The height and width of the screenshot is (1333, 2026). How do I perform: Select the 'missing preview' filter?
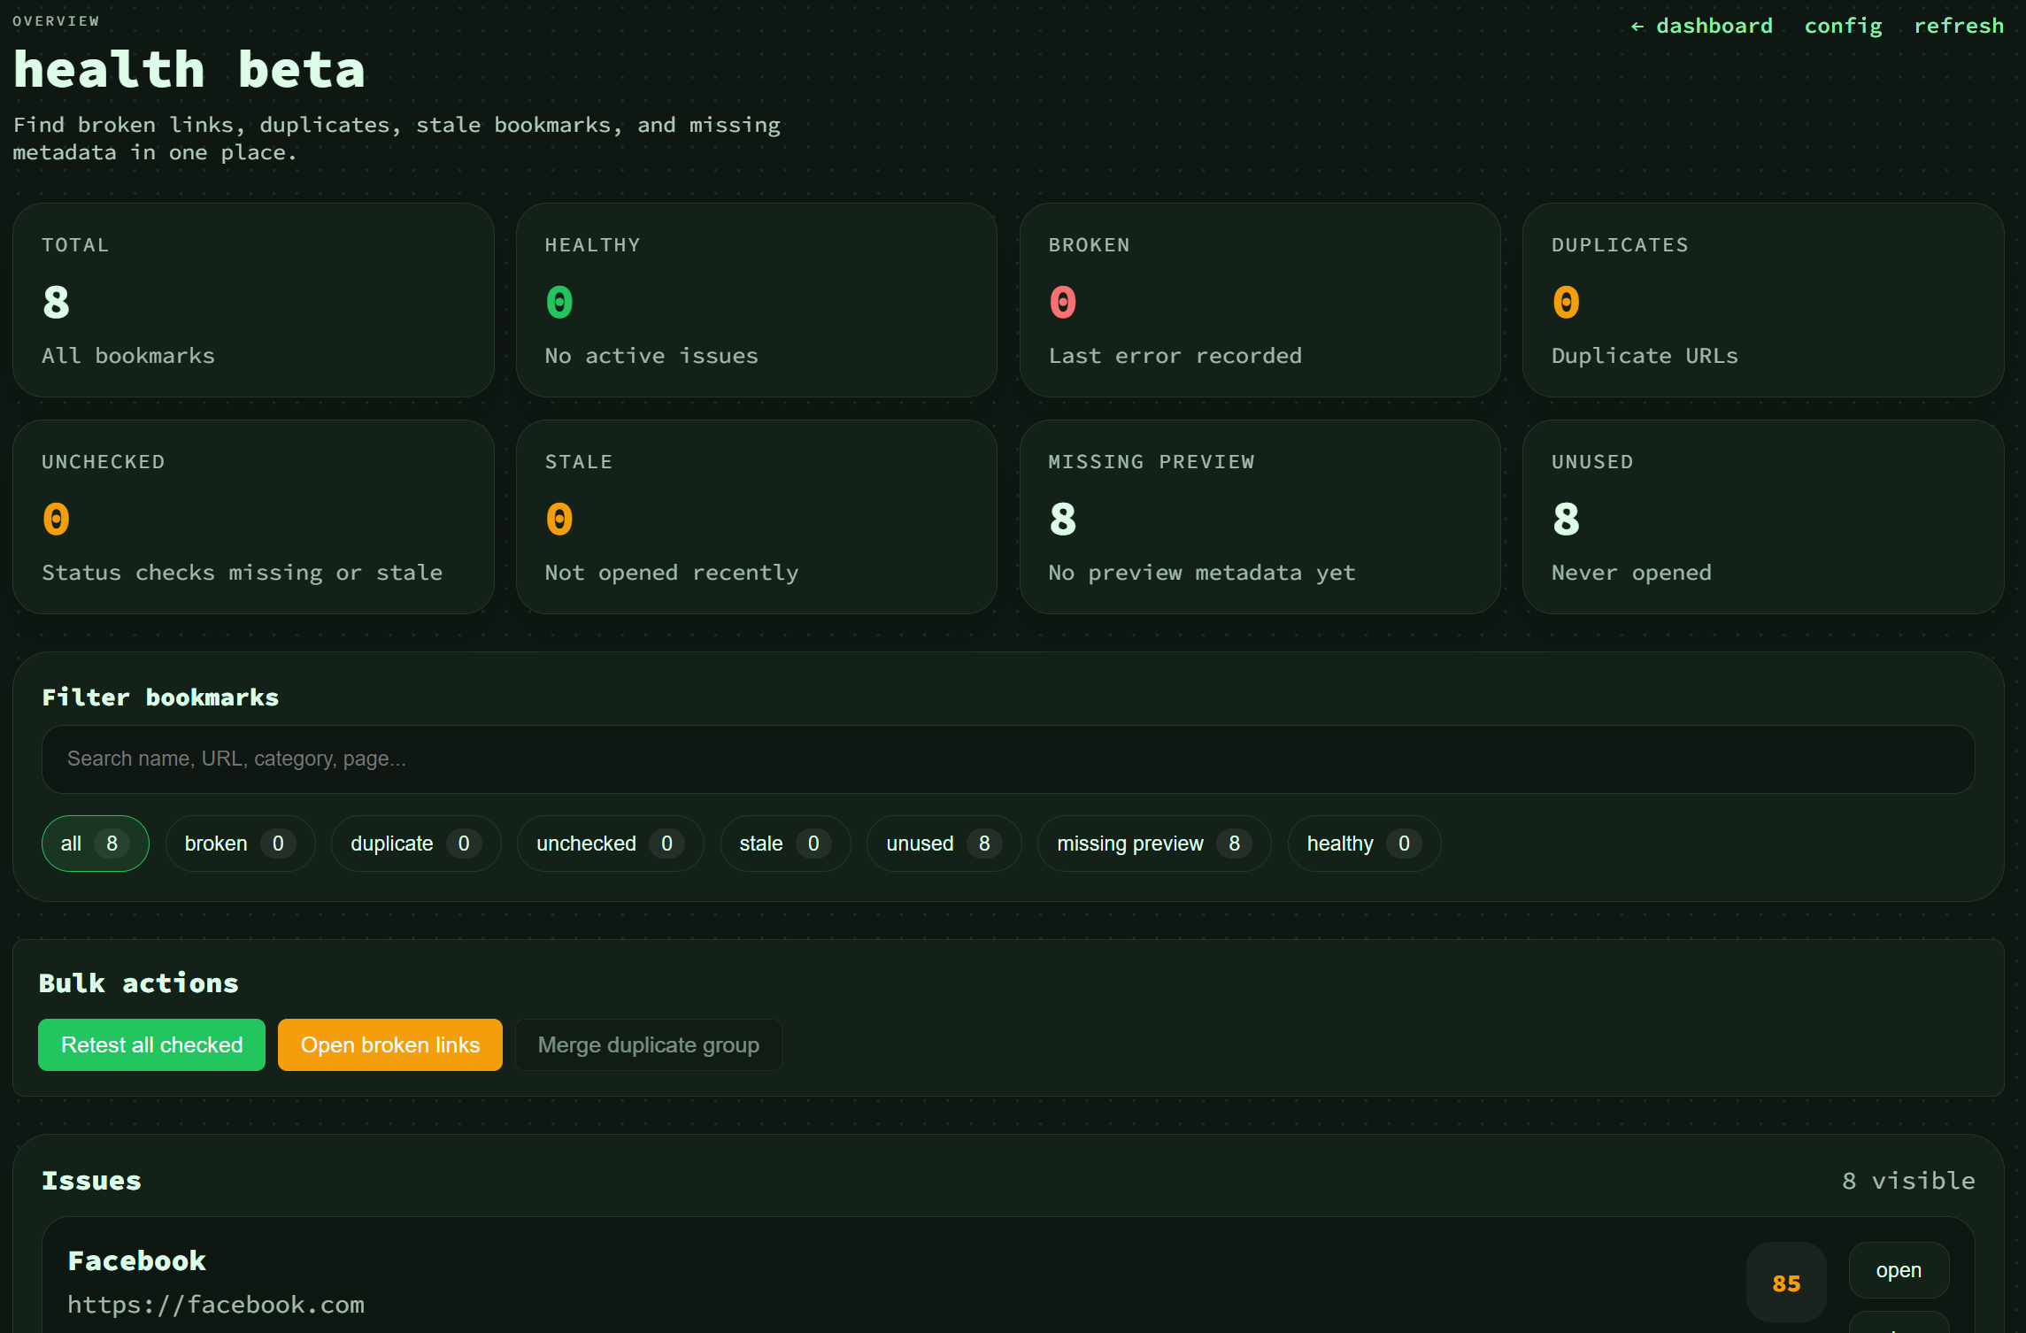point(1154,844)
